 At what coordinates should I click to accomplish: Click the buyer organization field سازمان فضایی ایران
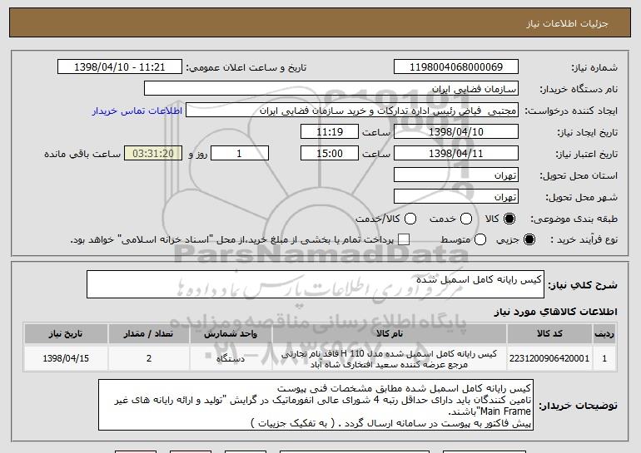pyautogui.click(x=331, y=89)
